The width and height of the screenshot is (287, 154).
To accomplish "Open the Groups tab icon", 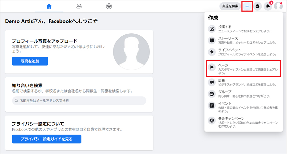I will [109, 6].
